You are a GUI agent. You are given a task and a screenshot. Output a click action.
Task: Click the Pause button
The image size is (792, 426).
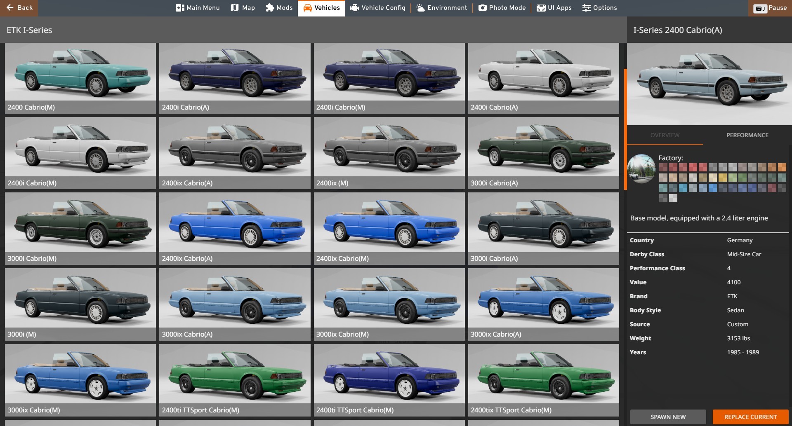[x=770, y=8]
